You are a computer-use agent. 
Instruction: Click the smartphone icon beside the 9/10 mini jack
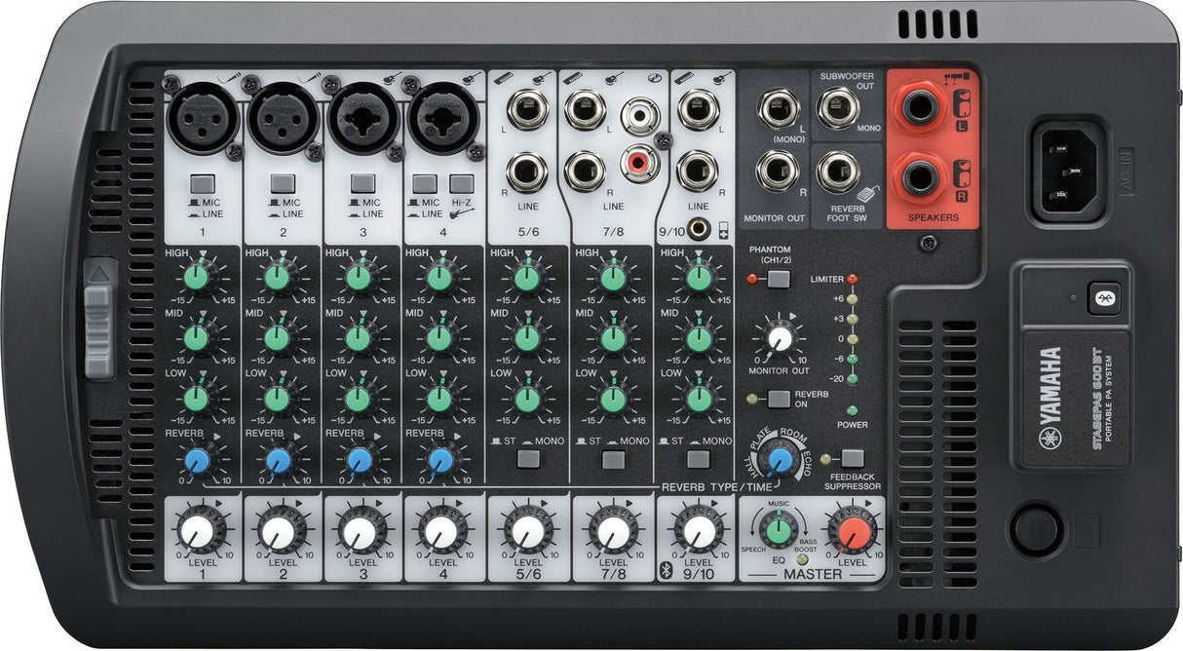pos(722,229)
